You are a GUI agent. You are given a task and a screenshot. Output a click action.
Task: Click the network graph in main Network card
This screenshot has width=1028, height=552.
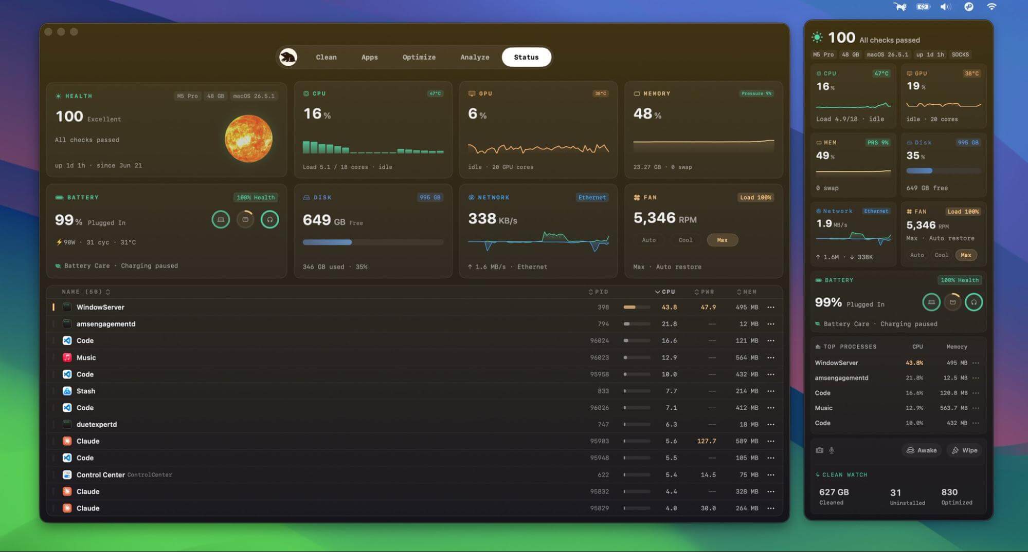(x=538, y=240)
